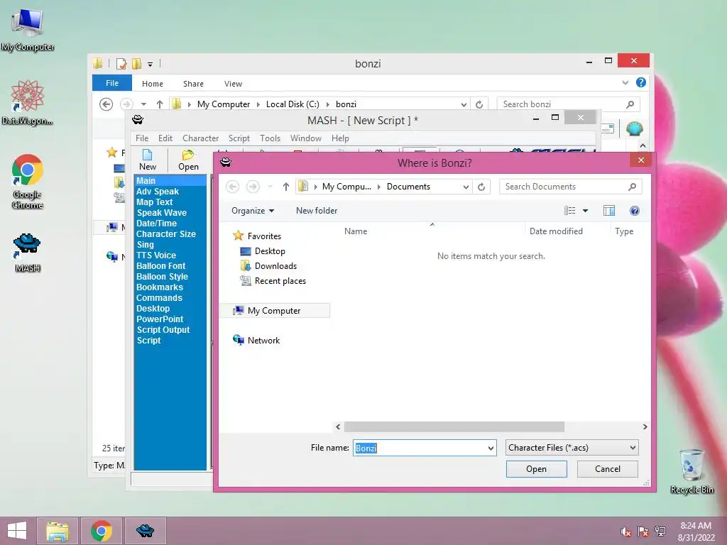727x545 pixels.
Task: Refresh the bonzi Explorer window
Action: pyautogui.click(x=479, y=104)
